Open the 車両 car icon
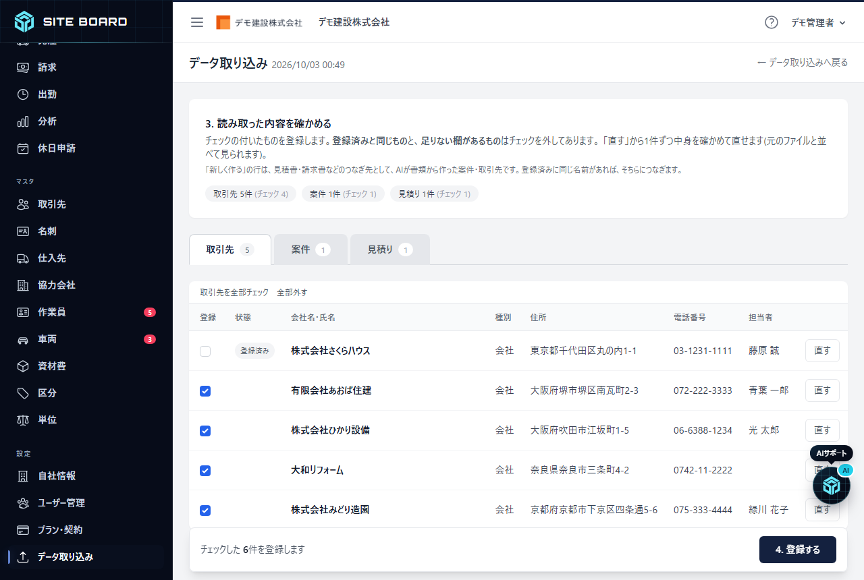The width and height of the screenshot is (864, 580). pos(23,339)
